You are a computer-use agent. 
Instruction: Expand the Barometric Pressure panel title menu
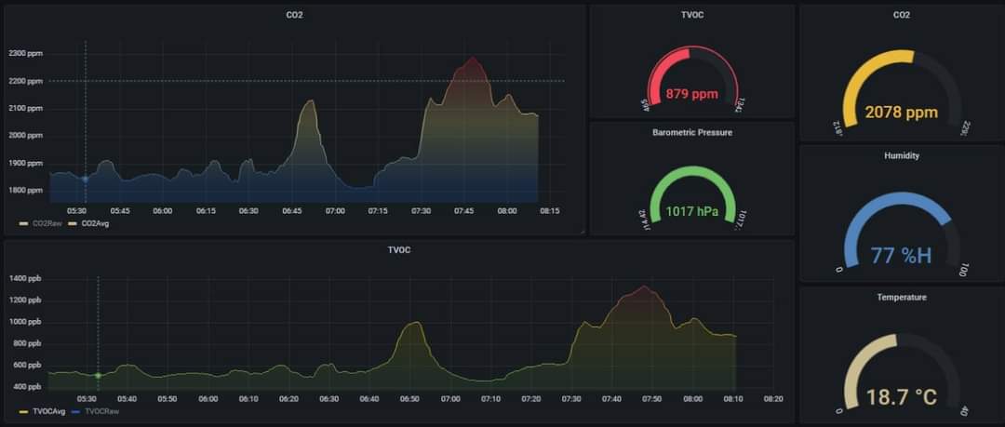(692, 132)
